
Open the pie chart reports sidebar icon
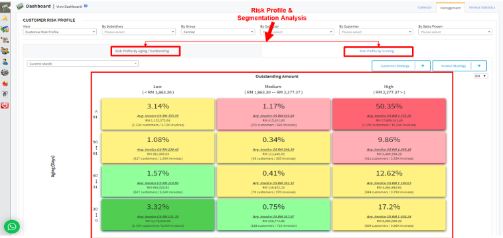point(5,83)
